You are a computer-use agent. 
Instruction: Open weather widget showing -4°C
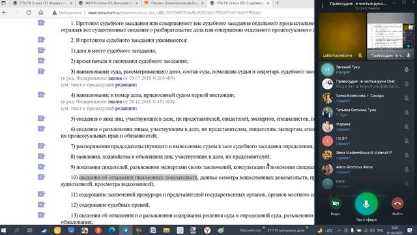325,230
